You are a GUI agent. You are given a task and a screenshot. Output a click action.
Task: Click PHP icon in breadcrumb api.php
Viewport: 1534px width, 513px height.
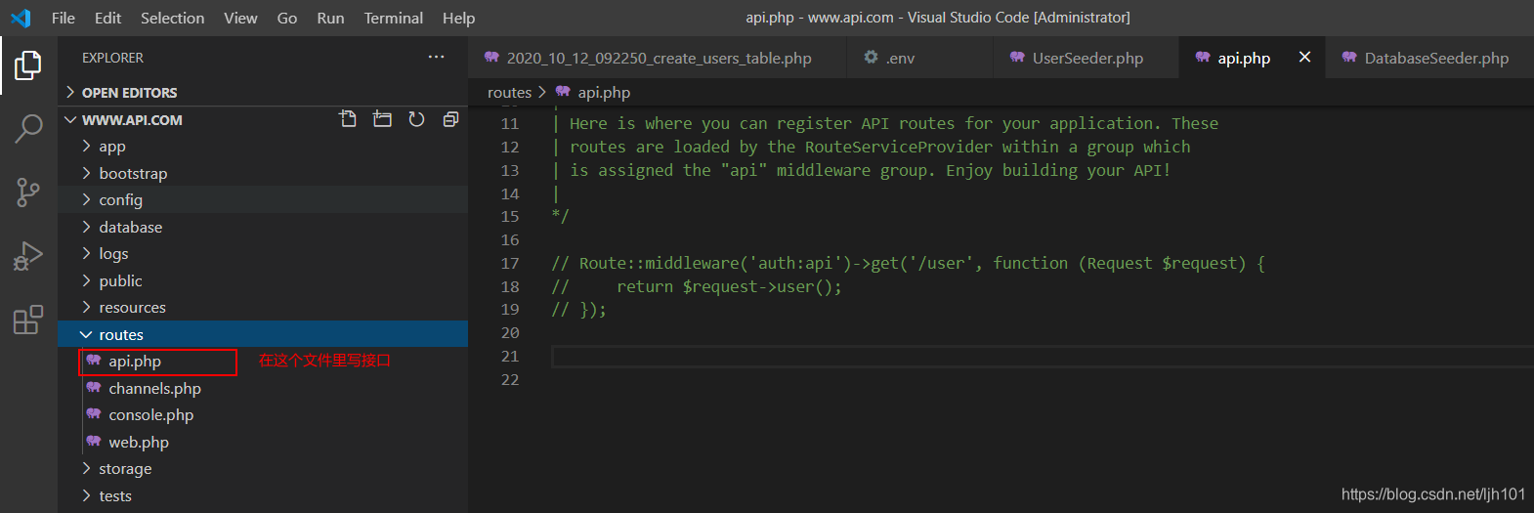click(563, 92)
